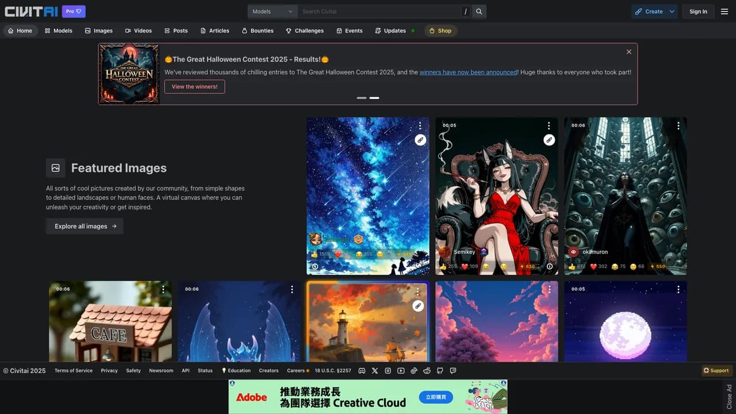Open the hamburger menu in the header
Image resolution: width=736 pixels, height=414 pixels.
724,11
